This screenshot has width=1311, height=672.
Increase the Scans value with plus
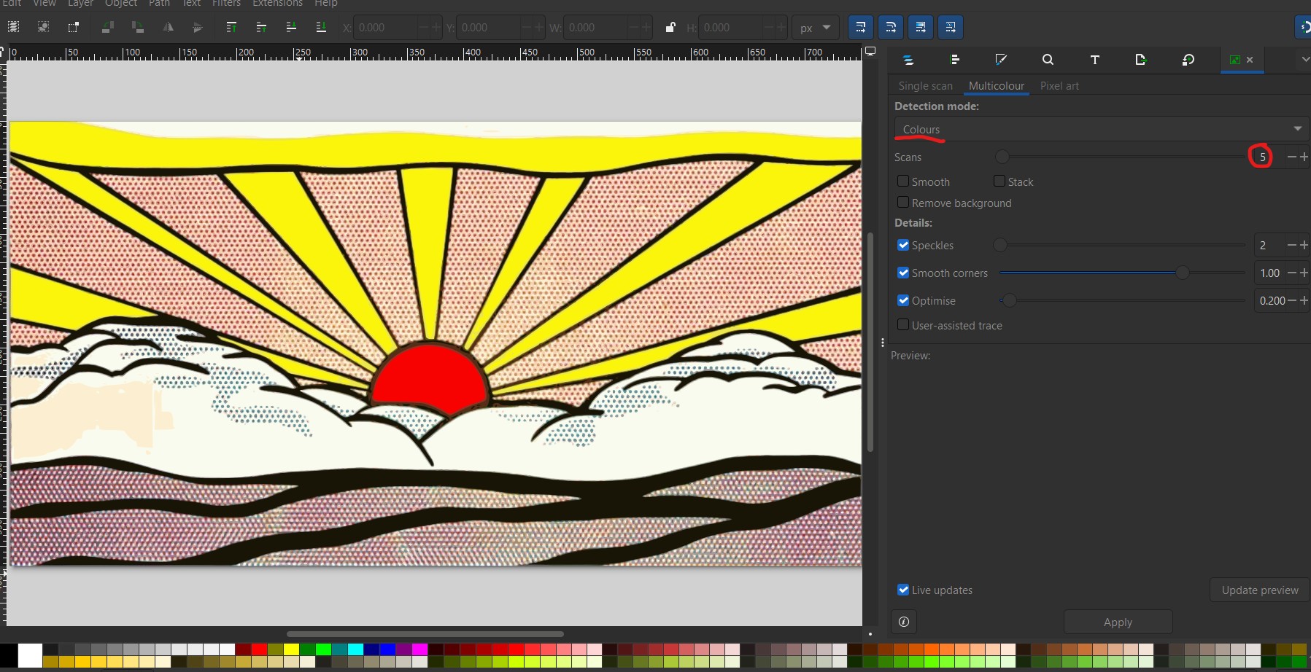click(x=1304, y=157)
